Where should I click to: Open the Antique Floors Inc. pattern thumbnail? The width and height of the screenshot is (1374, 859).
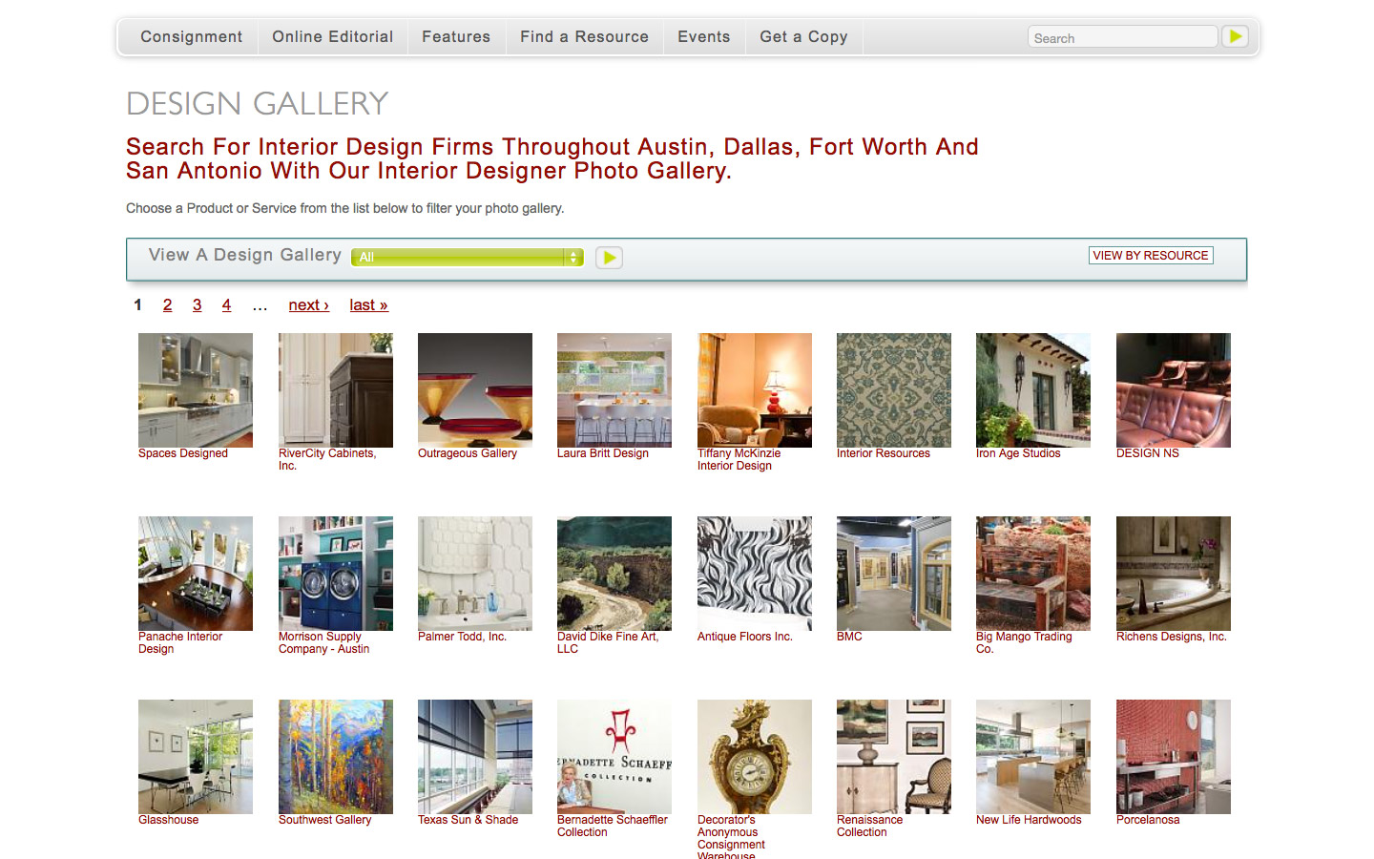tap(755, 574)
